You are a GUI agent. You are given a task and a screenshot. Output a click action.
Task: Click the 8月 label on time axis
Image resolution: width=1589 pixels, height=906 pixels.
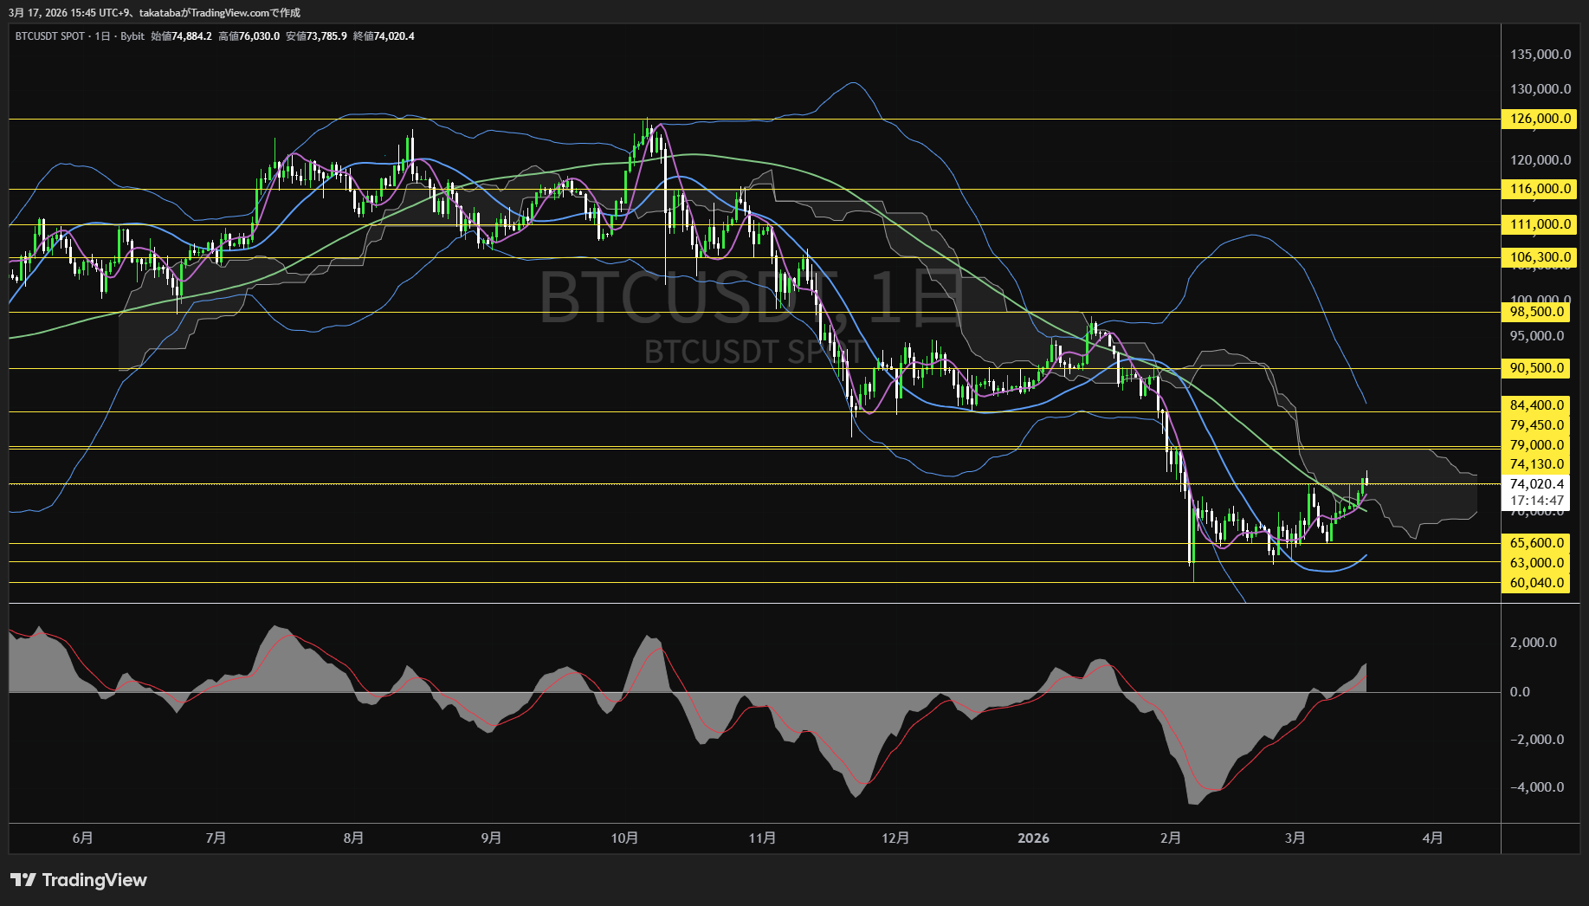point(353,838)
